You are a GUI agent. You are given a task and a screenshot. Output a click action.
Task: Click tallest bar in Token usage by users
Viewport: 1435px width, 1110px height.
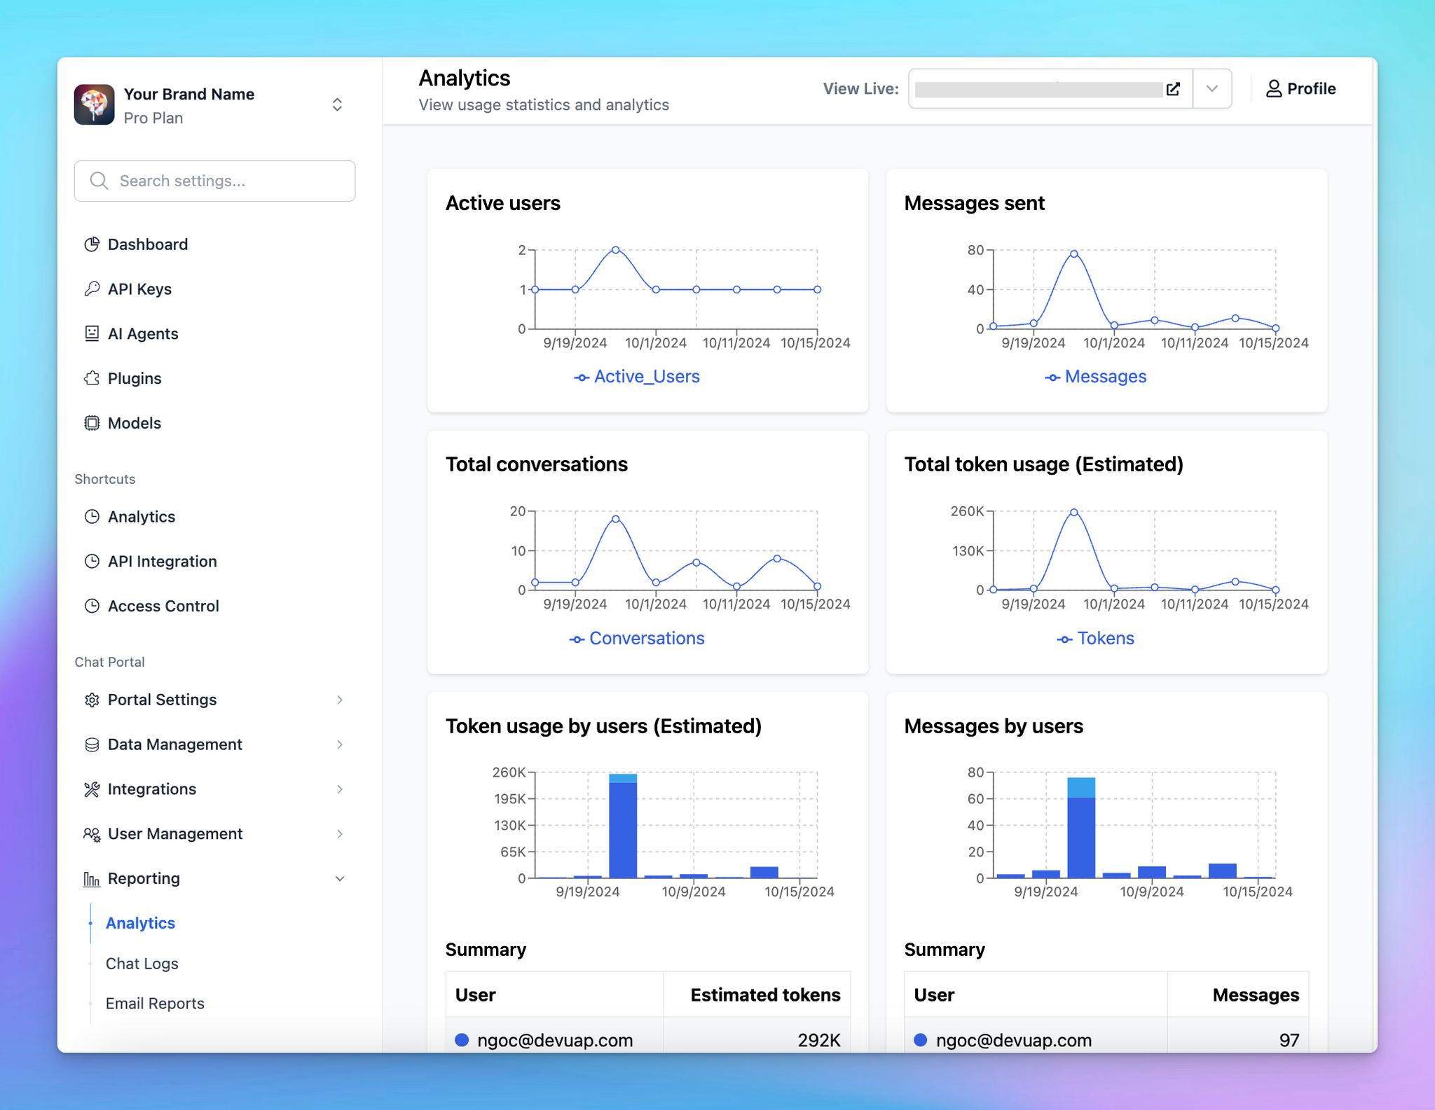coord(623,826)
